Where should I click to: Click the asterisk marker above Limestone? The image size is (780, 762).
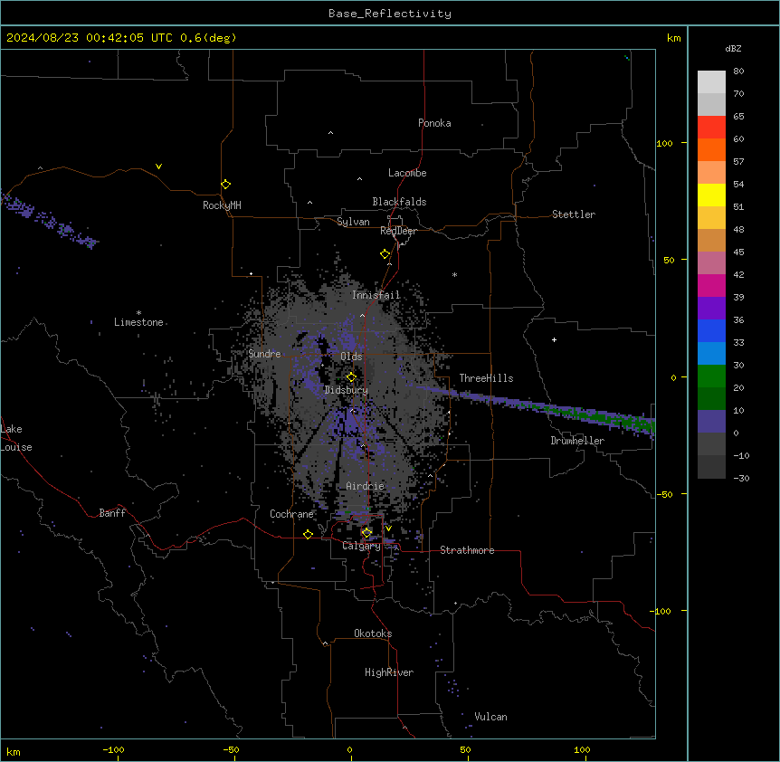point(138,313)
